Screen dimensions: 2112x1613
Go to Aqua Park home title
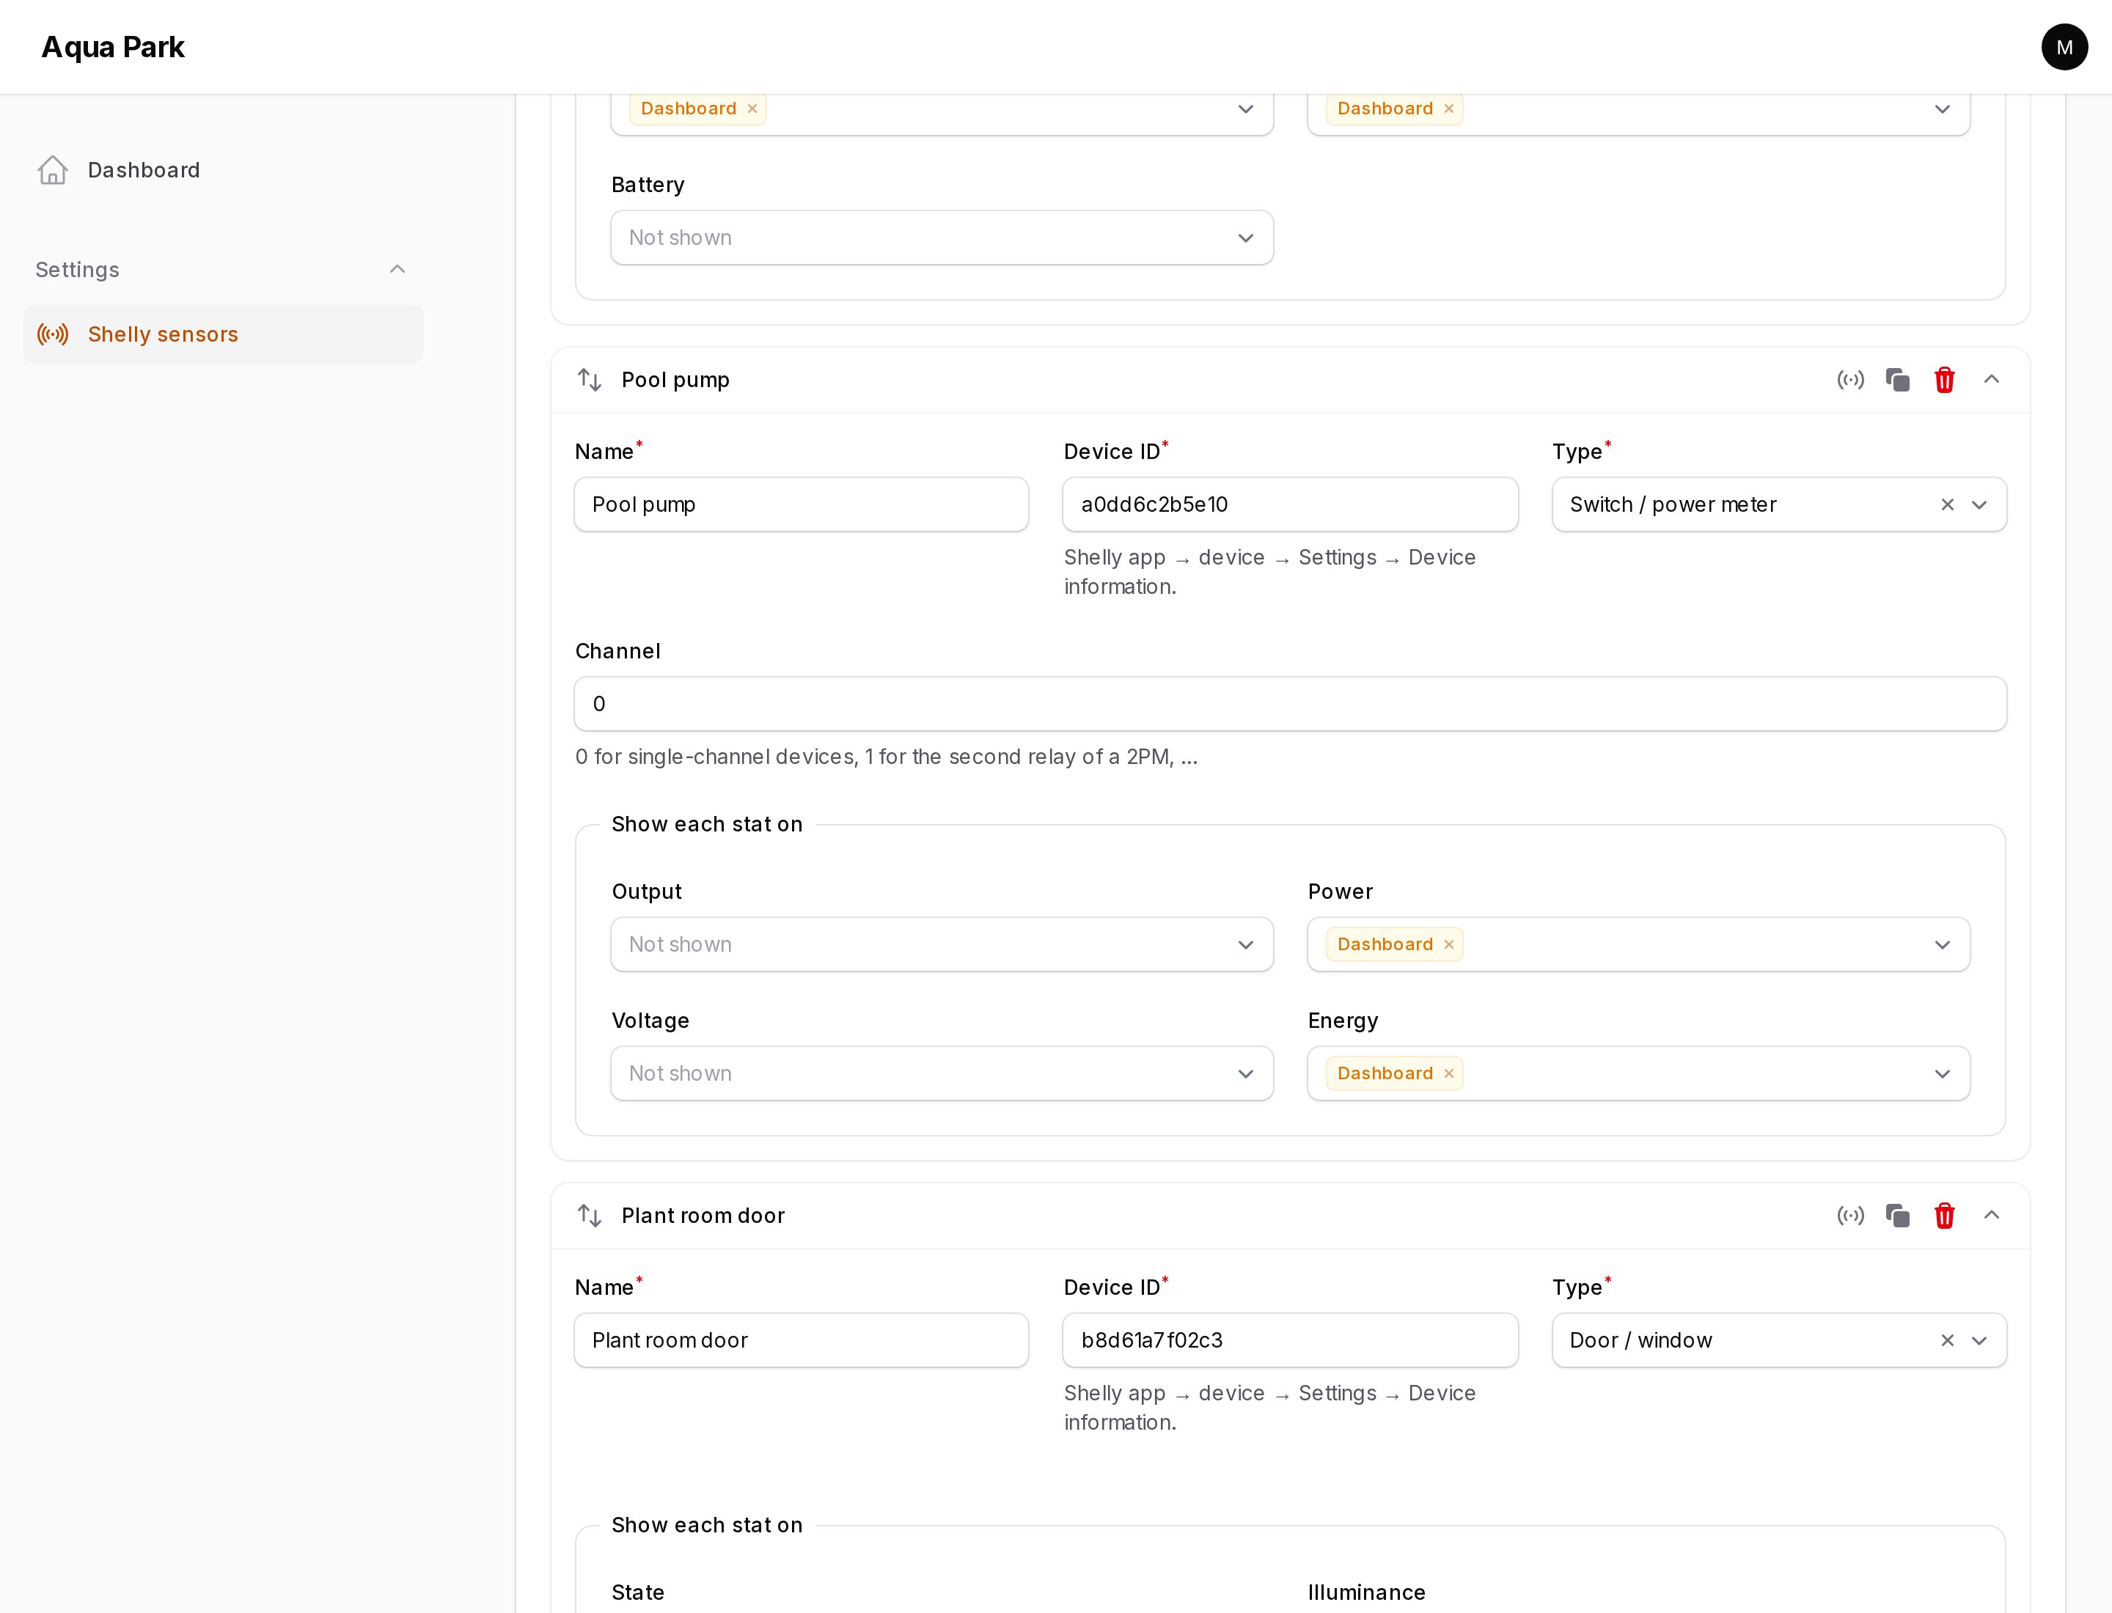112,47
